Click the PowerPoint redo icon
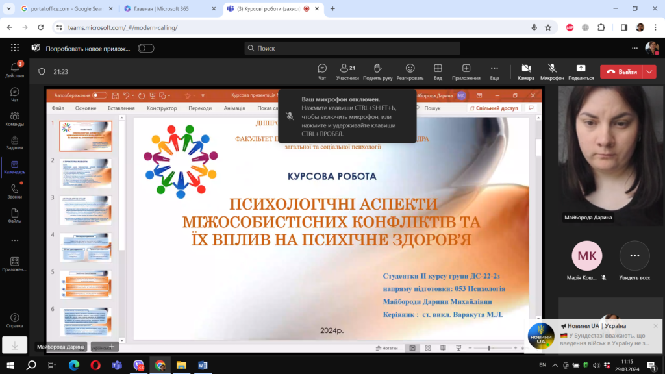The height and width of the screenshot is (374, 665). (141, 96)
